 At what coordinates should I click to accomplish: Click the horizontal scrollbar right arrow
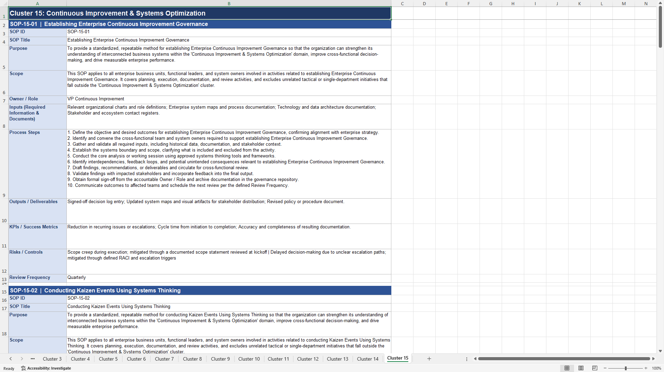point(653,359)
